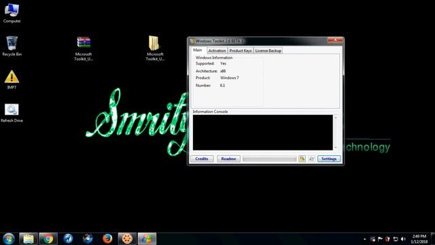The height and width of the screenshot is (245, 435).
Task: Close the Windows Toolkit window
Action: click(335, 40)
